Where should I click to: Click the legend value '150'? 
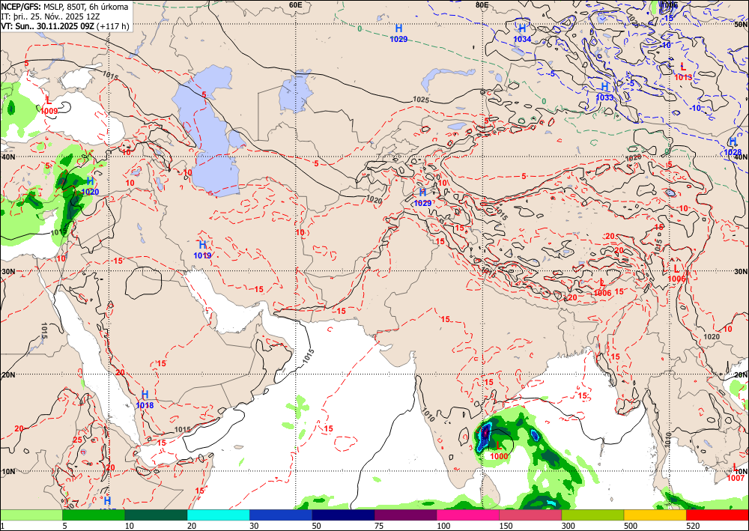coord(506,526)
